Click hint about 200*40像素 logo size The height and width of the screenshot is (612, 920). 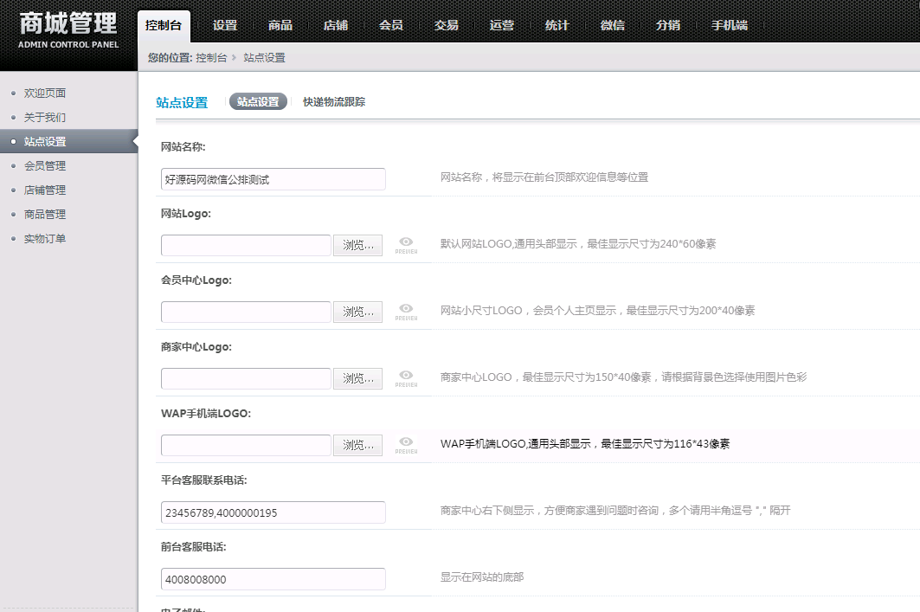(597, 311)
